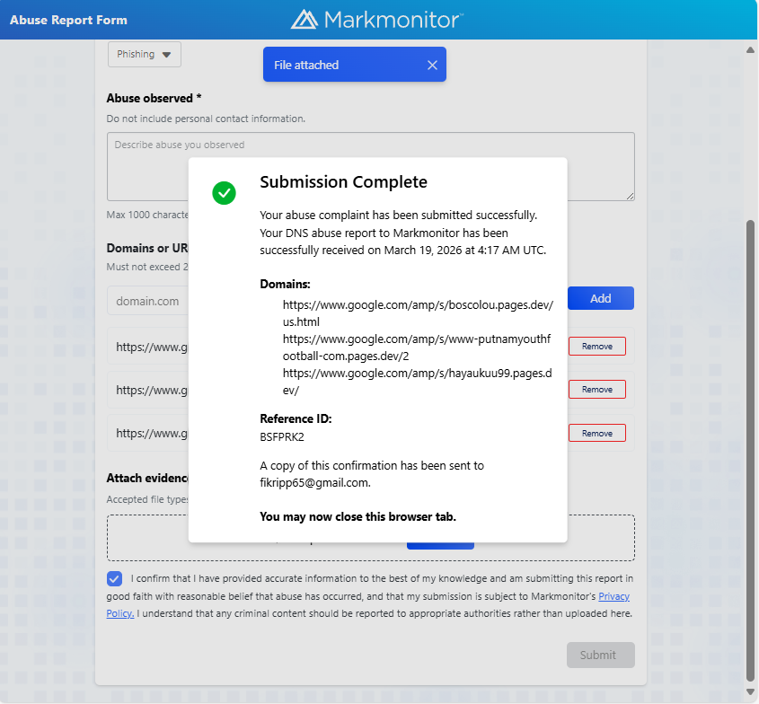Screen dimensions: 759x704
Task: Open the Phishing abuse type dropdown
Action: click(145, 54)
